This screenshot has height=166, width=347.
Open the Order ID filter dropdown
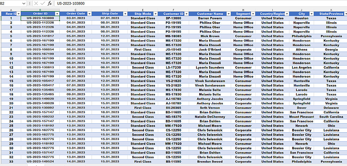[x=57, y=14]
